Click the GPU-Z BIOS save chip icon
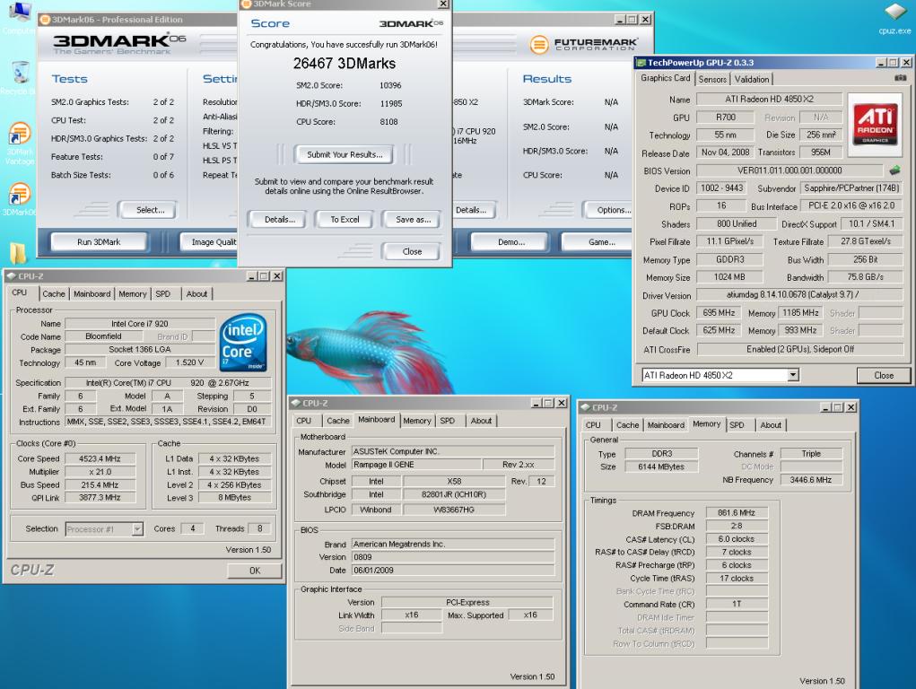This screenshot has width=916, height=689. pos(894,170)
